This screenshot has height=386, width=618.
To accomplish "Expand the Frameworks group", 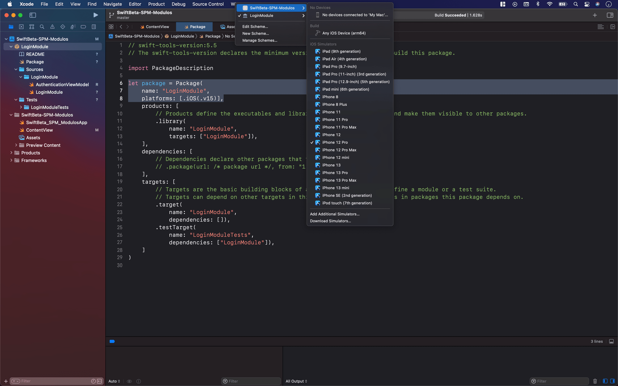I will pyautogui.click(x=11, y=160).
